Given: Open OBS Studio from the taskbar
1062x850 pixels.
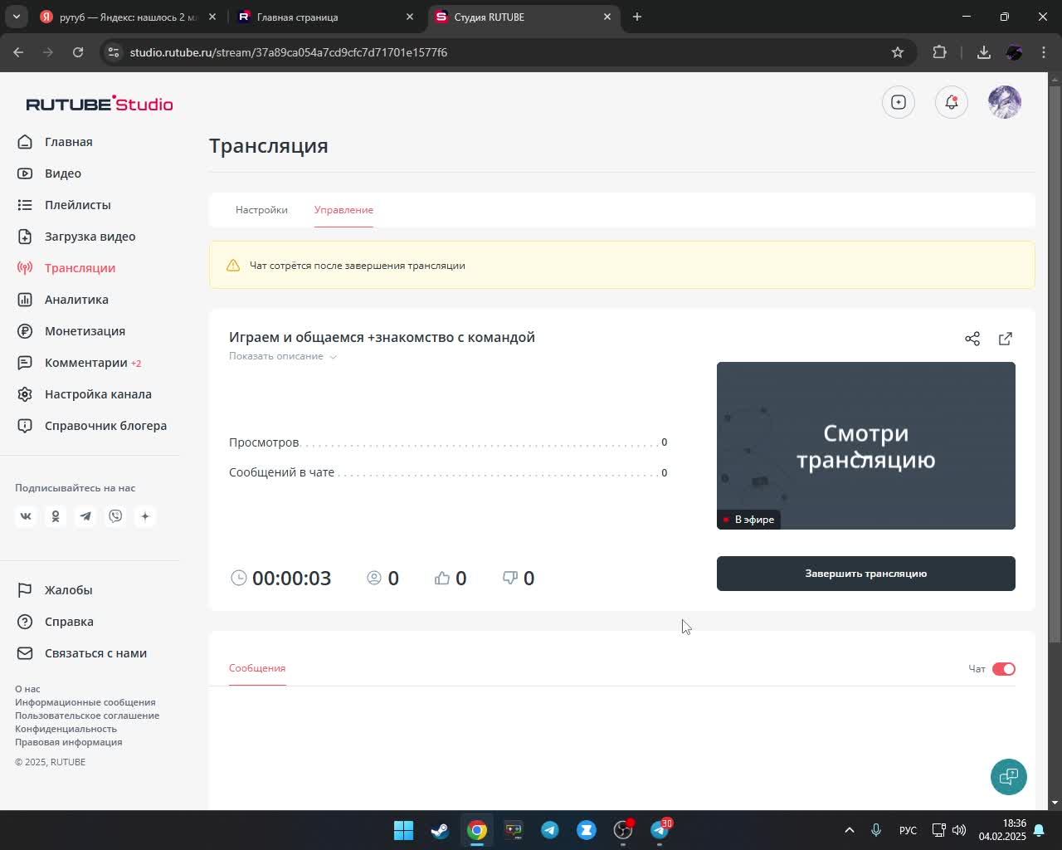Looking at the screenshot, I should click(623, 830).
